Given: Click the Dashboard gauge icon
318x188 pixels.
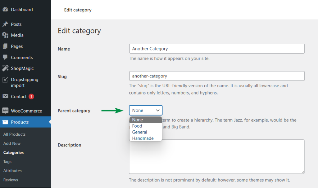Looking at the screenshot, I should [x=5, y=10].
